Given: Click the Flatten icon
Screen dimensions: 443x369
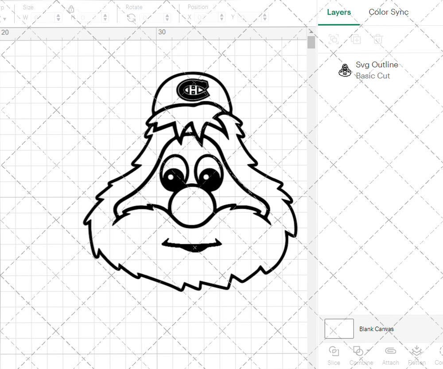Looking at the screenshot, I should [416, 350].
